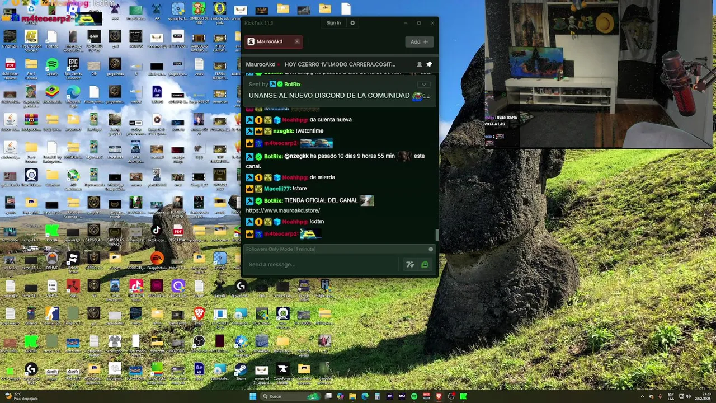
Task: Open the volume tray icon
Action: tap(688, 396)
